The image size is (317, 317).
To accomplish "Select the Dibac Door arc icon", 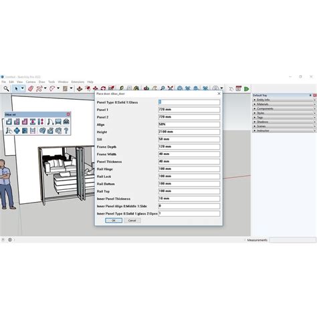I will [x=50, y=122].
